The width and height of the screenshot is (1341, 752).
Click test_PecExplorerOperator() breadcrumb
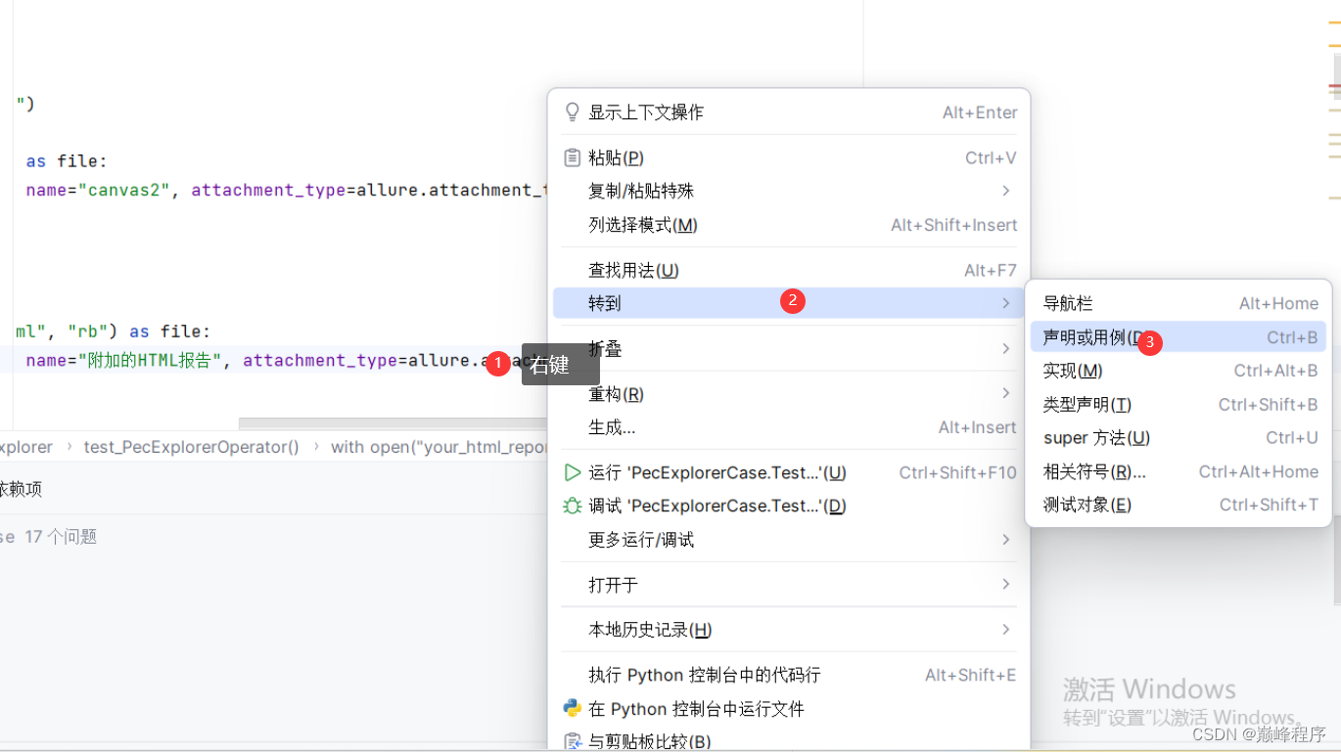(192, 447)
